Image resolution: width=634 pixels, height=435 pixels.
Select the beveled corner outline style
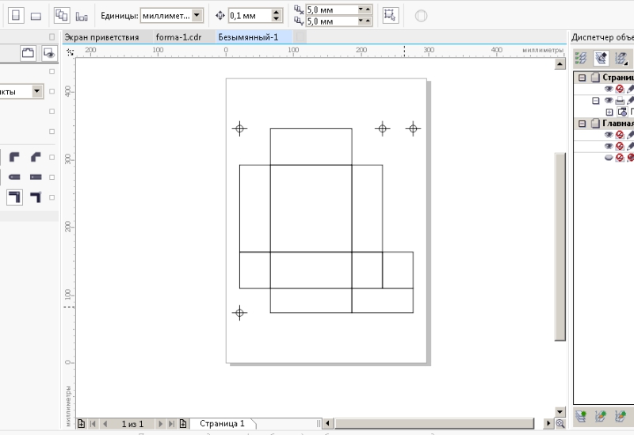36,157
